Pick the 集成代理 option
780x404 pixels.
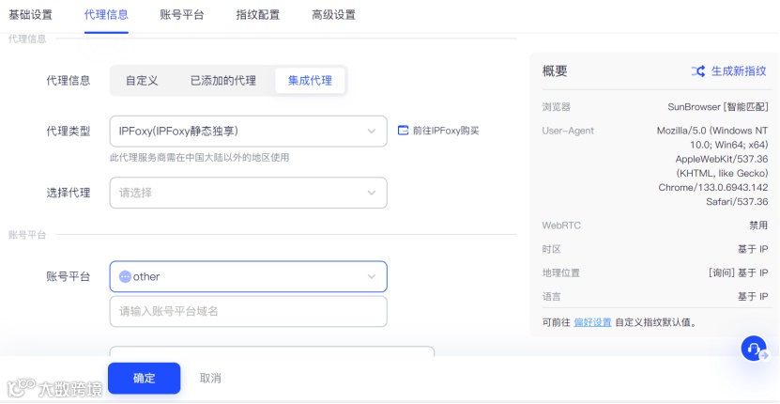tap(310, 81)
